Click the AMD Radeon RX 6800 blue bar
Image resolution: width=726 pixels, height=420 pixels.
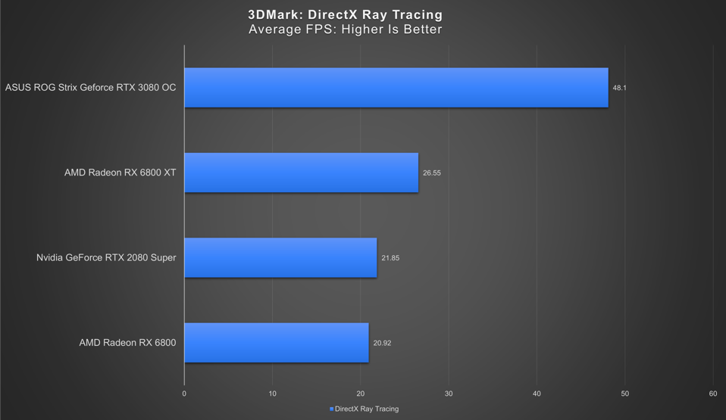click(277, 343)
